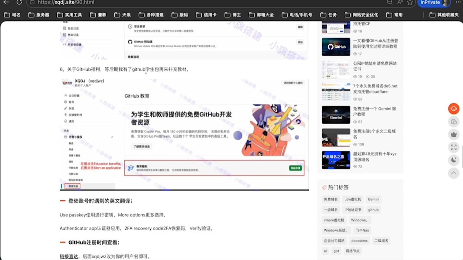Select the 免费域名 tag
This screenshot has height=260, width=463.
pos(331,199)
